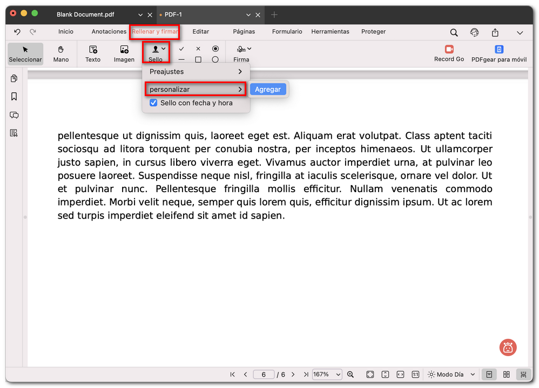Open the 167% zoom level dropdown
Image resolution: width=539 pixels, height=388 pixels.
point(327,375)
